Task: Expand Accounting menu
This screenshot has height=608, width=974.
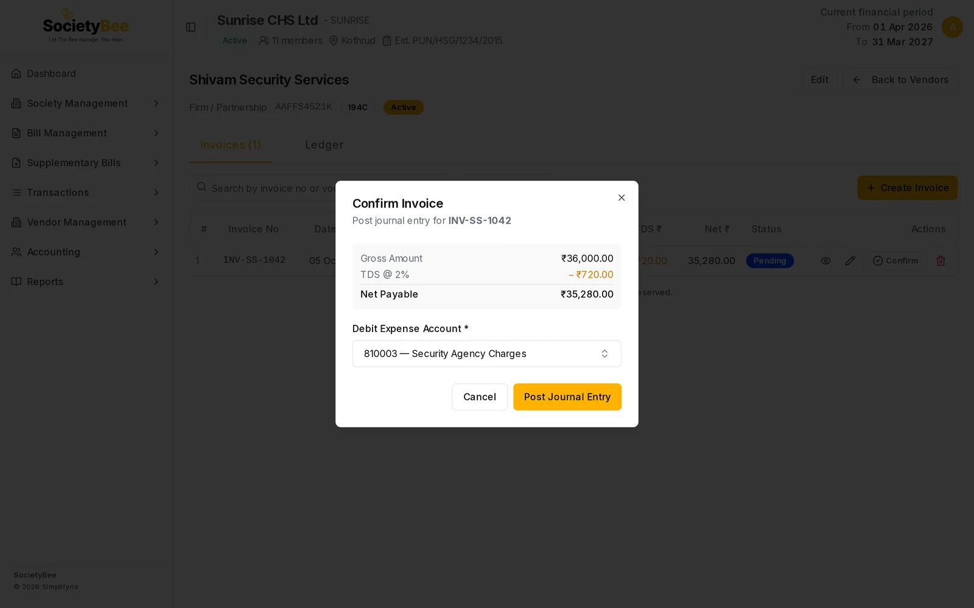Action: coord(85,252)
